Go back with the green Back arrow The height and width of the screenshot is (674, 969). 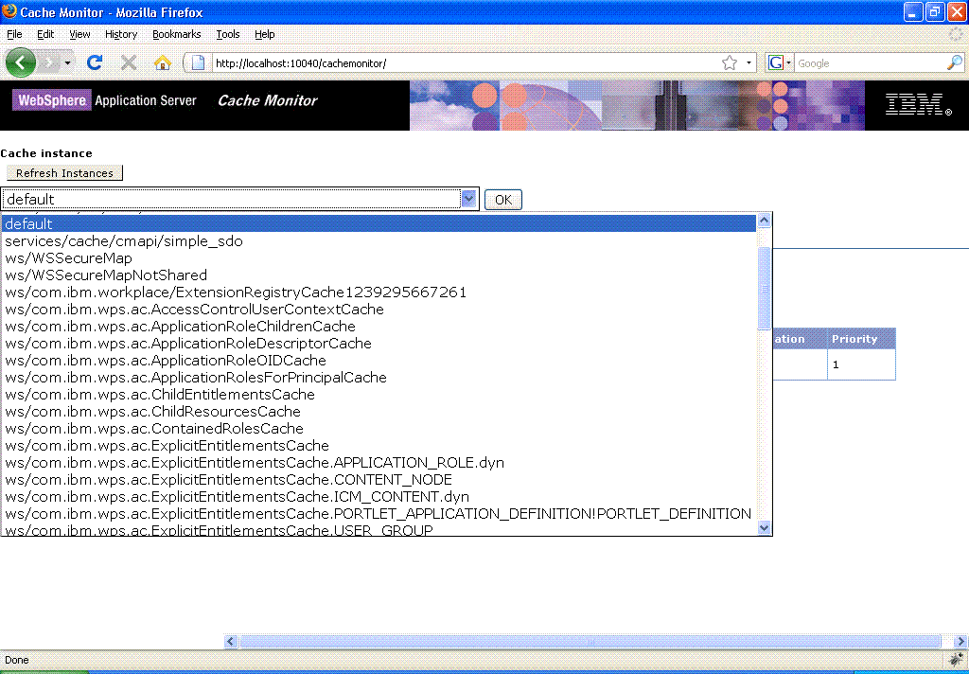21,62
